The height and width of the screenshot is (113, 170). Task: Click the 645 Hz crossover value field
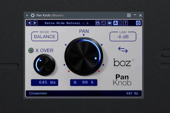coord(44,82)
